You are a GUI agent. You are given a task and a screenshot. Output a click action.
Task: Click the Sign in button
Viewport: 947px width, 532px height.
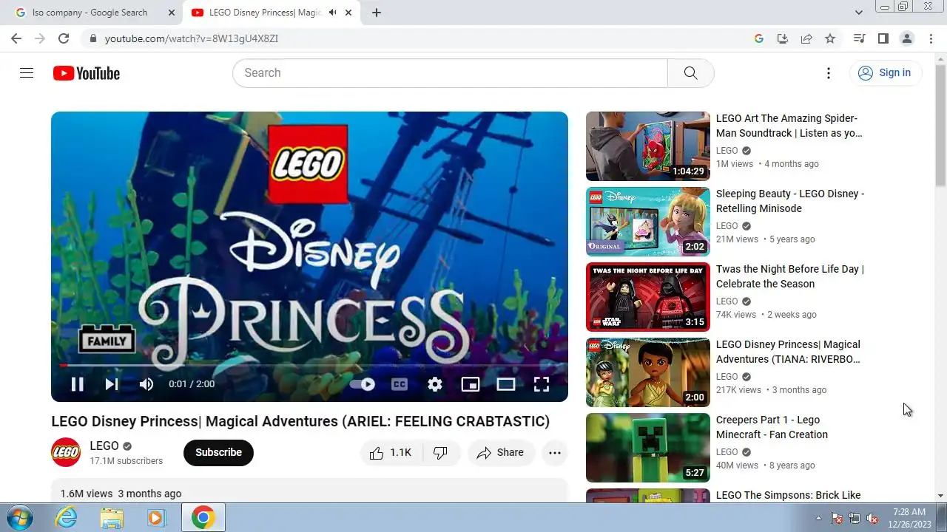pyautogui.click(x=885, y=72)
